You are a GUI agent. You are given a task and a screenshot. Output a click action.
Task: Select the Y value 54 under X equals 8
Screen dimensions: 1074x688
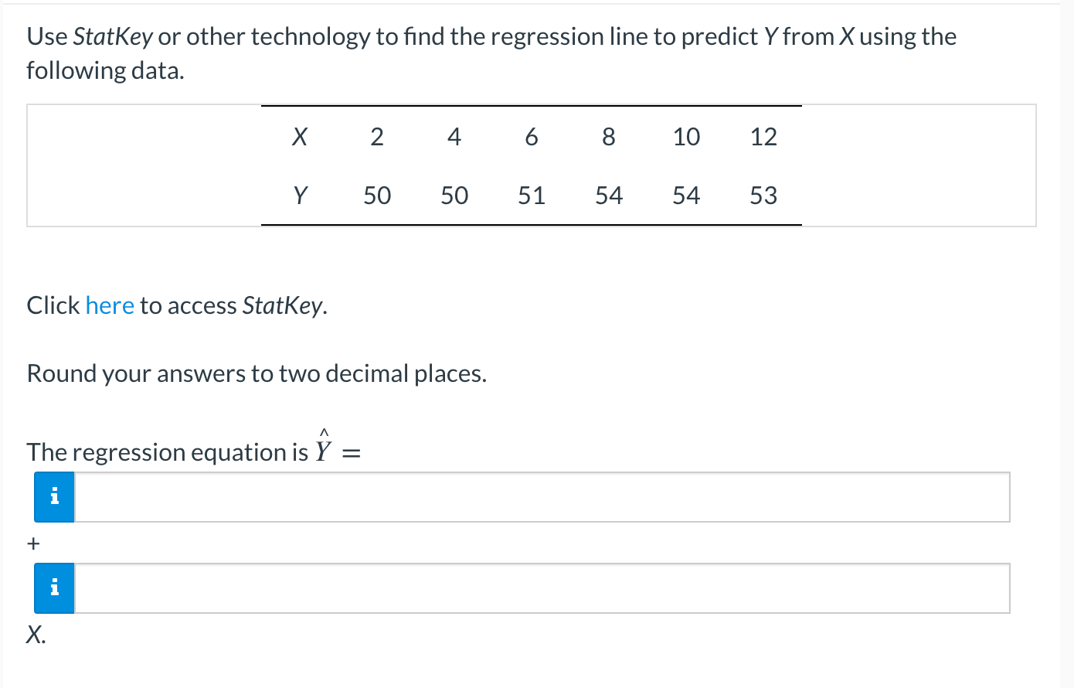coord(609,195)
